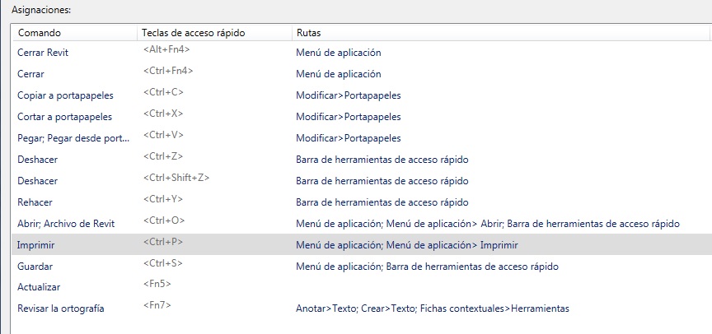Screen dimensions: 712x334
Task: Choose the Rehacer command row
Action: [x=37, y=202]
